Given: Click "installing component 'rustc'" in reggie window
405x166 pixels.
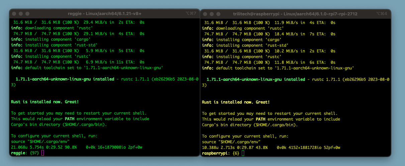Looking at the screenshot, I should pyautogui.click(x=51, y=56).
